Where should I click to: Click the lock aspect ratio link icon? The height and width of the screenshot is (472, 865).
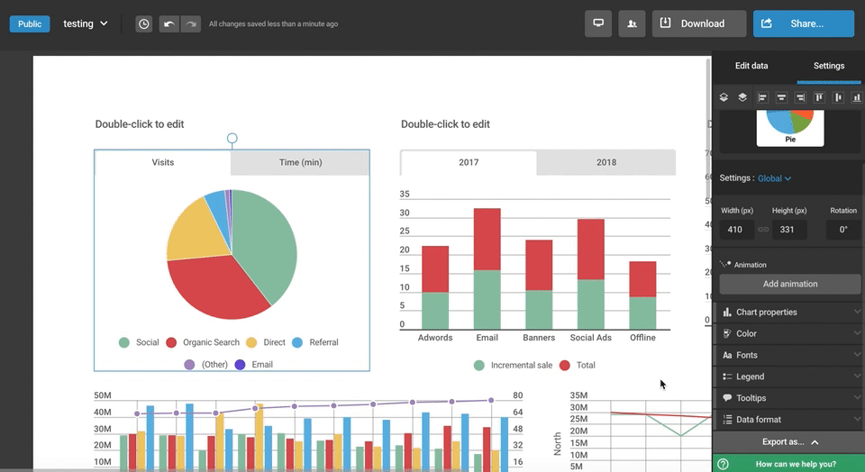point(763,230)
